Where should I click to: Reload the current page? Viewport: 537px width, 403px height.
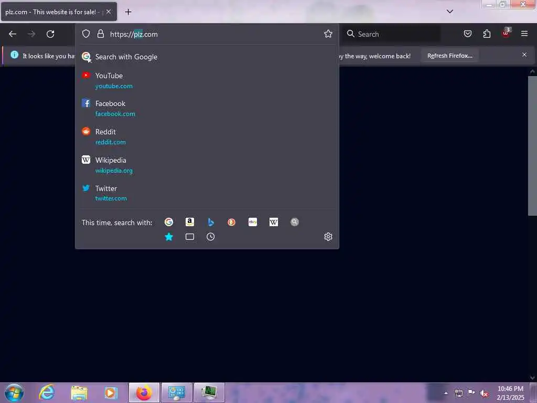click(50, 34)
